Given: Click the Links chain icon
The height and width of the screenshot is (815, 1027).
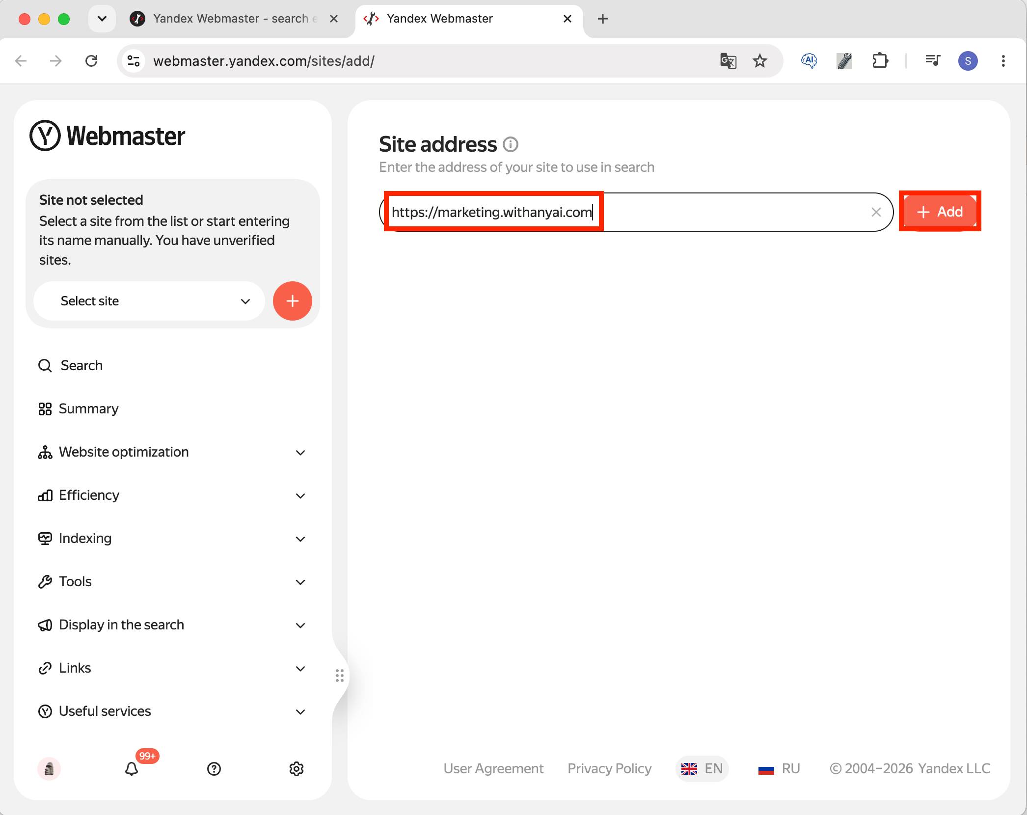Looking at the screenshot, I should pyautogui.click(x=45, y=668).
